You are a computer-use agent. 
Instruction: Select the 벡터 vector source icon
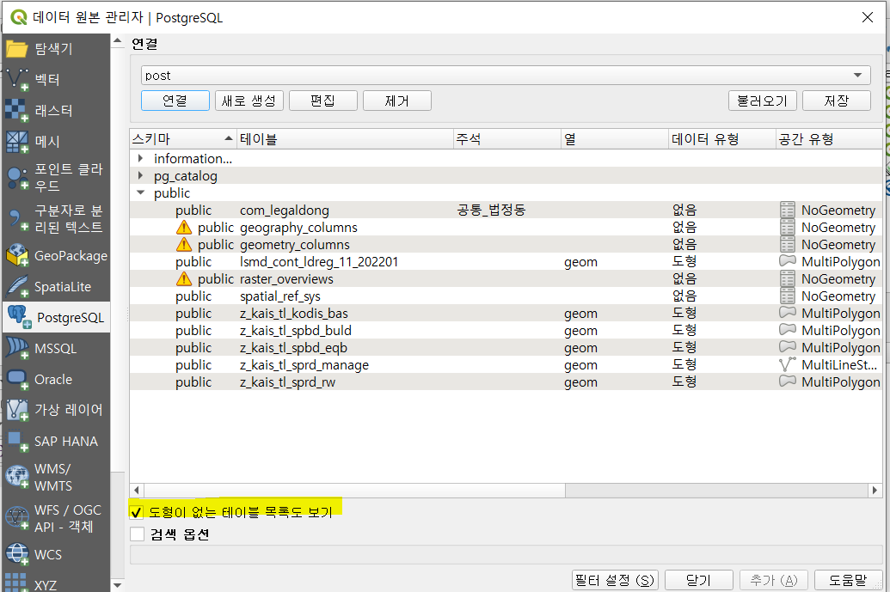(16, 79)
